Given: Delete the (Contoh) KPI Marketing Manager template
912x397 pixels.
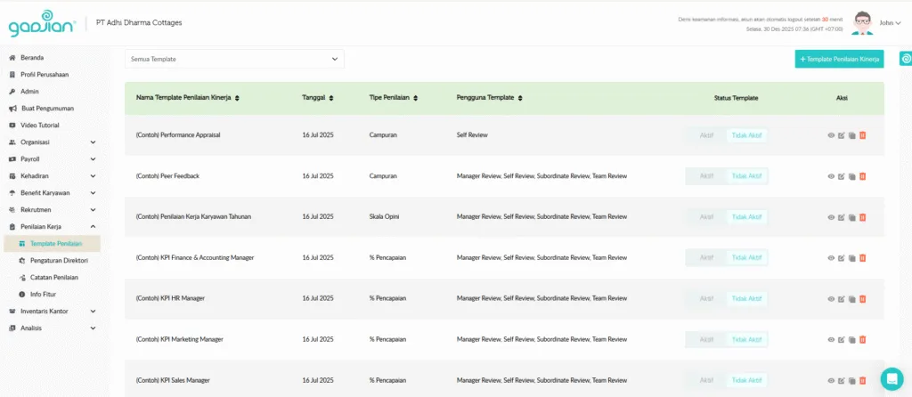Looking at the screenshot, I should click(x=862, y=339).
